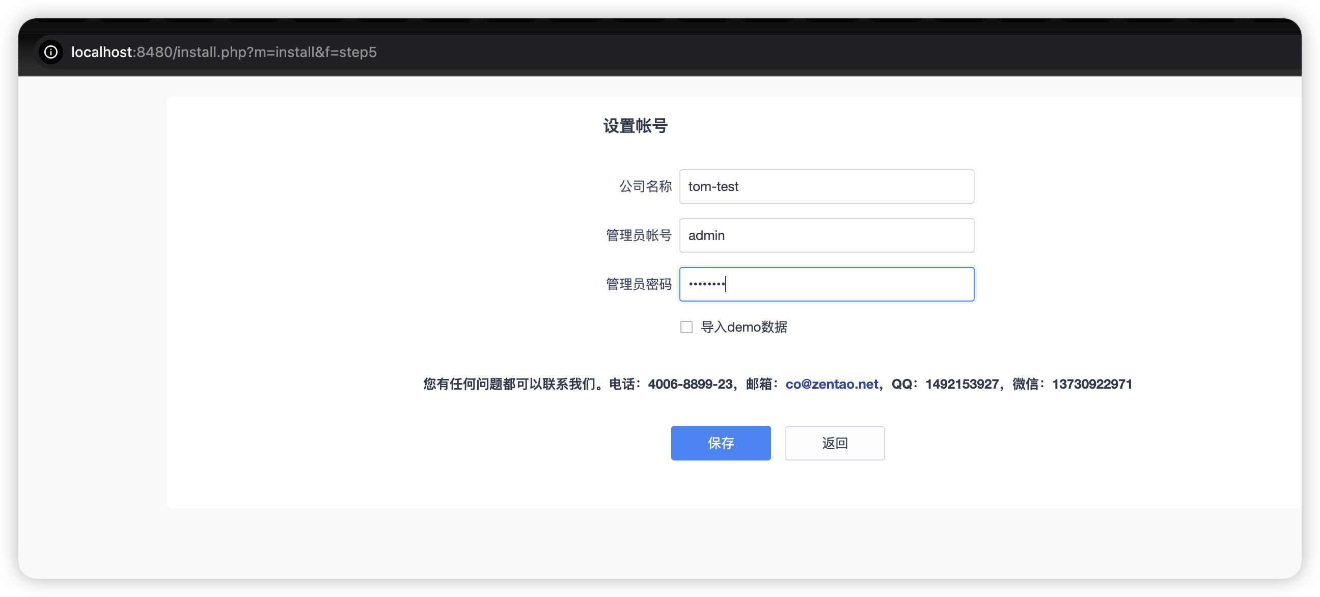The height and width of the screenshot is (597, 1320).
Task: Click the phone number 4006-8899-23
Action: click(690, 384)
